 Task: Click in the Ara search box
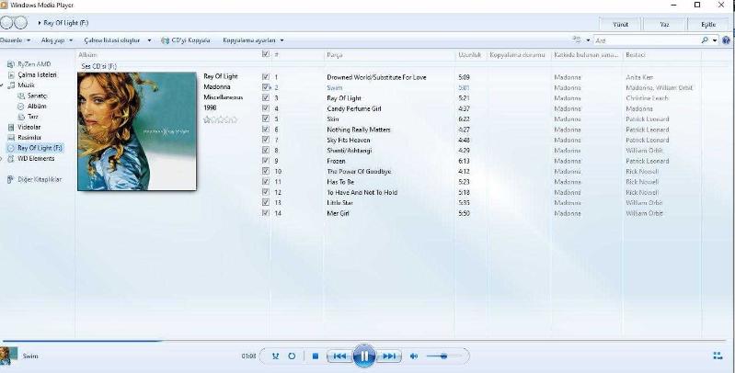pos(644,40)
